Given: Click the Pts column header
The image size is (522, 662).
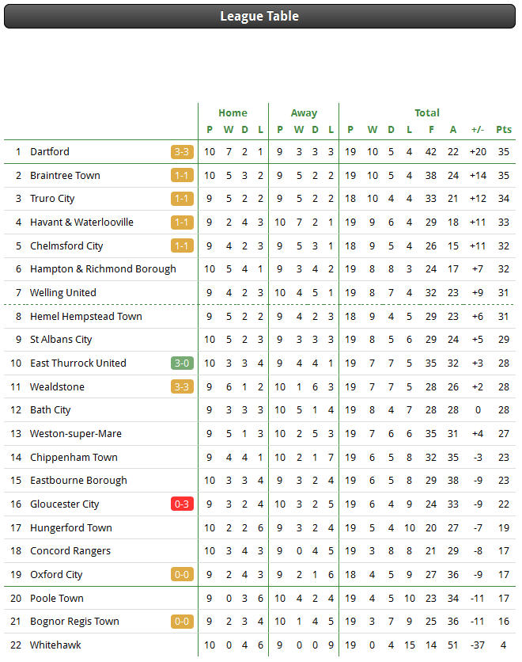Looking at the screenshot, I should tap(504, 130).
